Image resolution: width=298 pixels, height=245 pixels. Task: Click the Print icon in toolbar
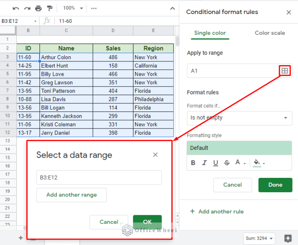(38, 8)
